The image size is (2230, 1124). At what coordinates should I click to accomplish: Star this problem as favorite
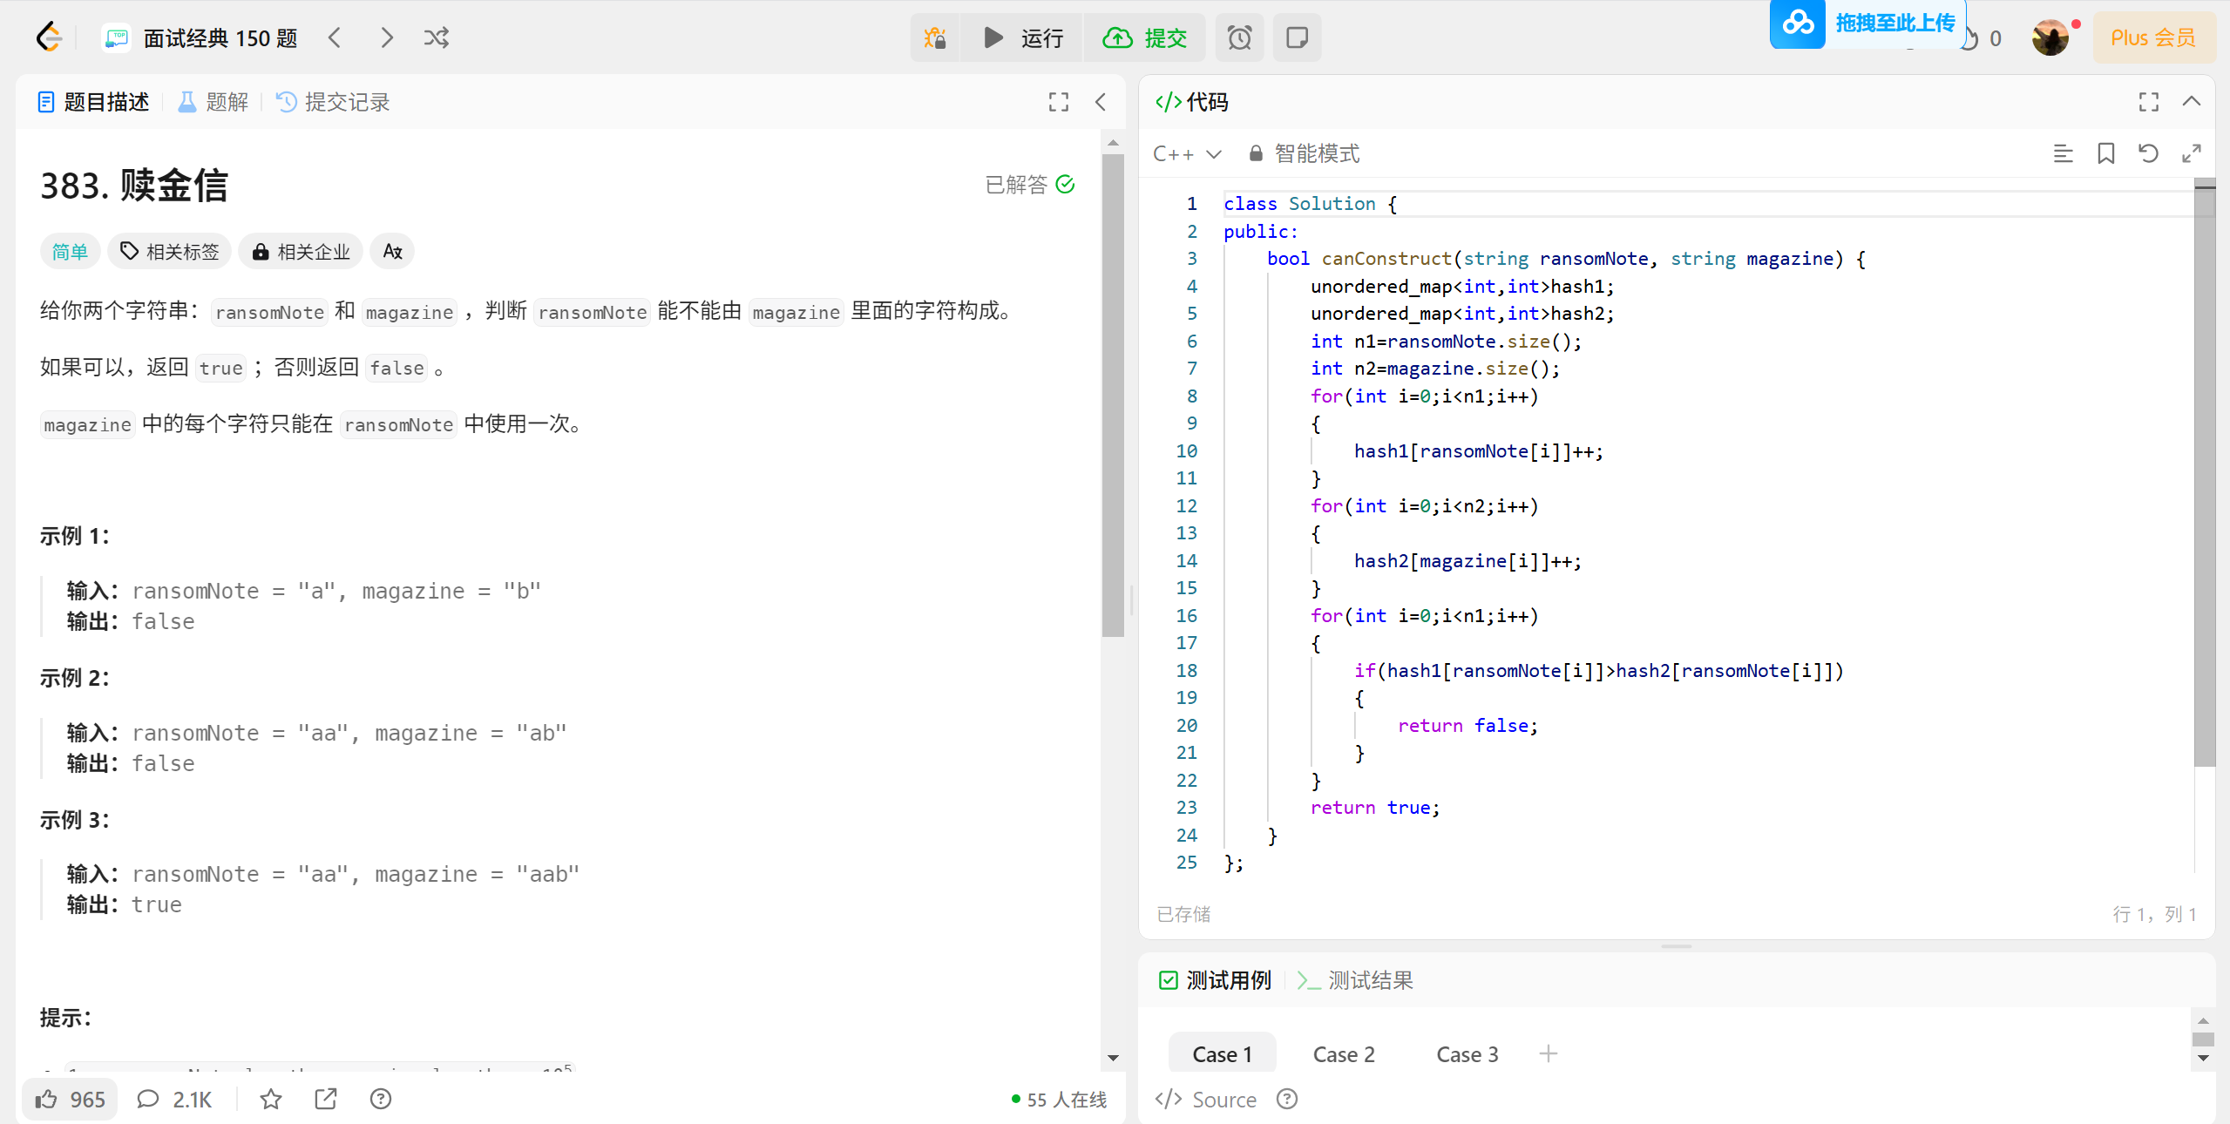(271, 1100)
